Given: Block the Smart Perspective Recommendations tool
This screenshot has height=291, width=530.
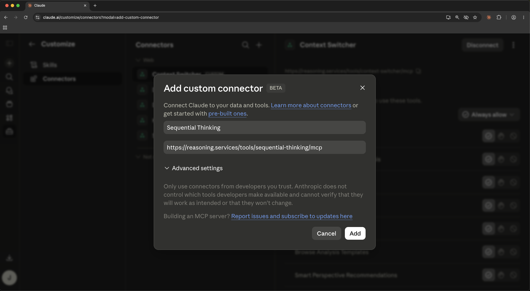Looking at the screenshot, I should point(513,275).
